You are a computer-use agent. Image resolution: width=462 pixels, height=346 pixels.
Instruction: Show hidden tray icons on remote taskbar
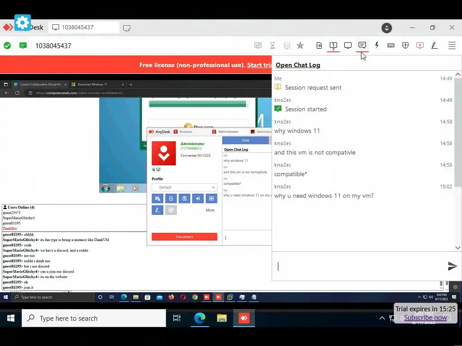[x=419, y=297]
